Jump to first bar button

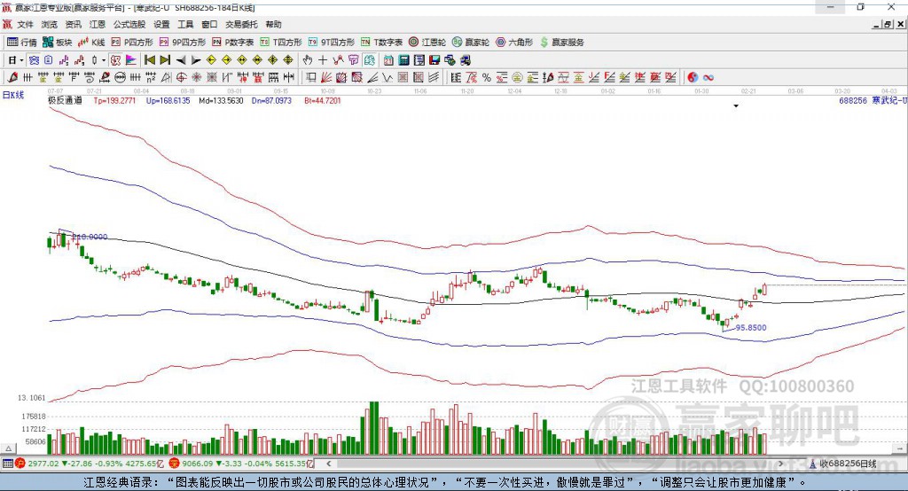tap(149, 60)
